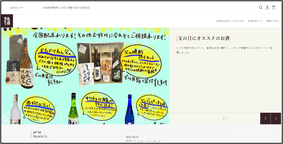Open the rightmost navigation menu item
This screenshot has width=283, height=144.
(273, 21)
